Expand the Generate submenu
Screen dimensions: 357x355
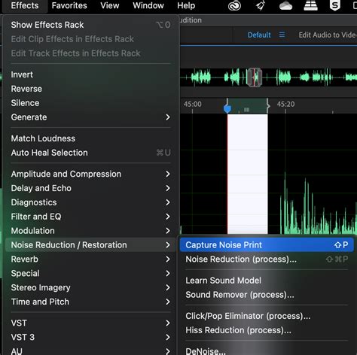click(x=90, y=117)
